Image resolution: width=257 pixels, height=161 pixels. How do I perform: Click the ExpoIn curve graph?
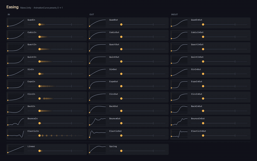pos(16,84)
